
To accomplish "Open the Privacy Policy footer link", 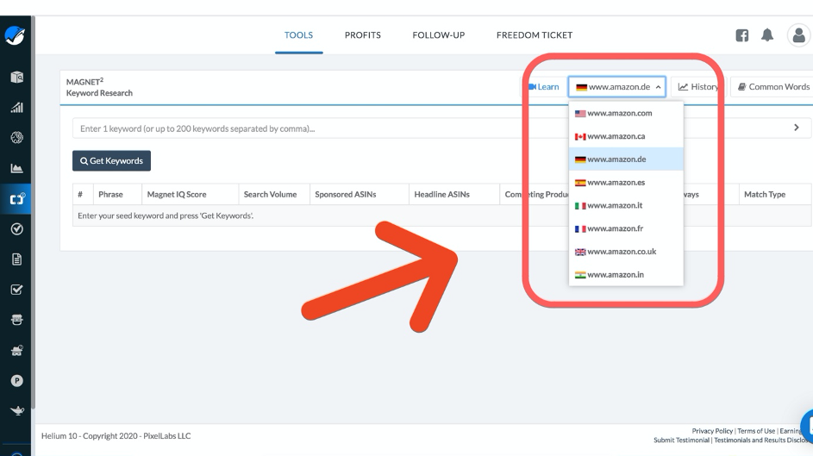I will point(712,431).
